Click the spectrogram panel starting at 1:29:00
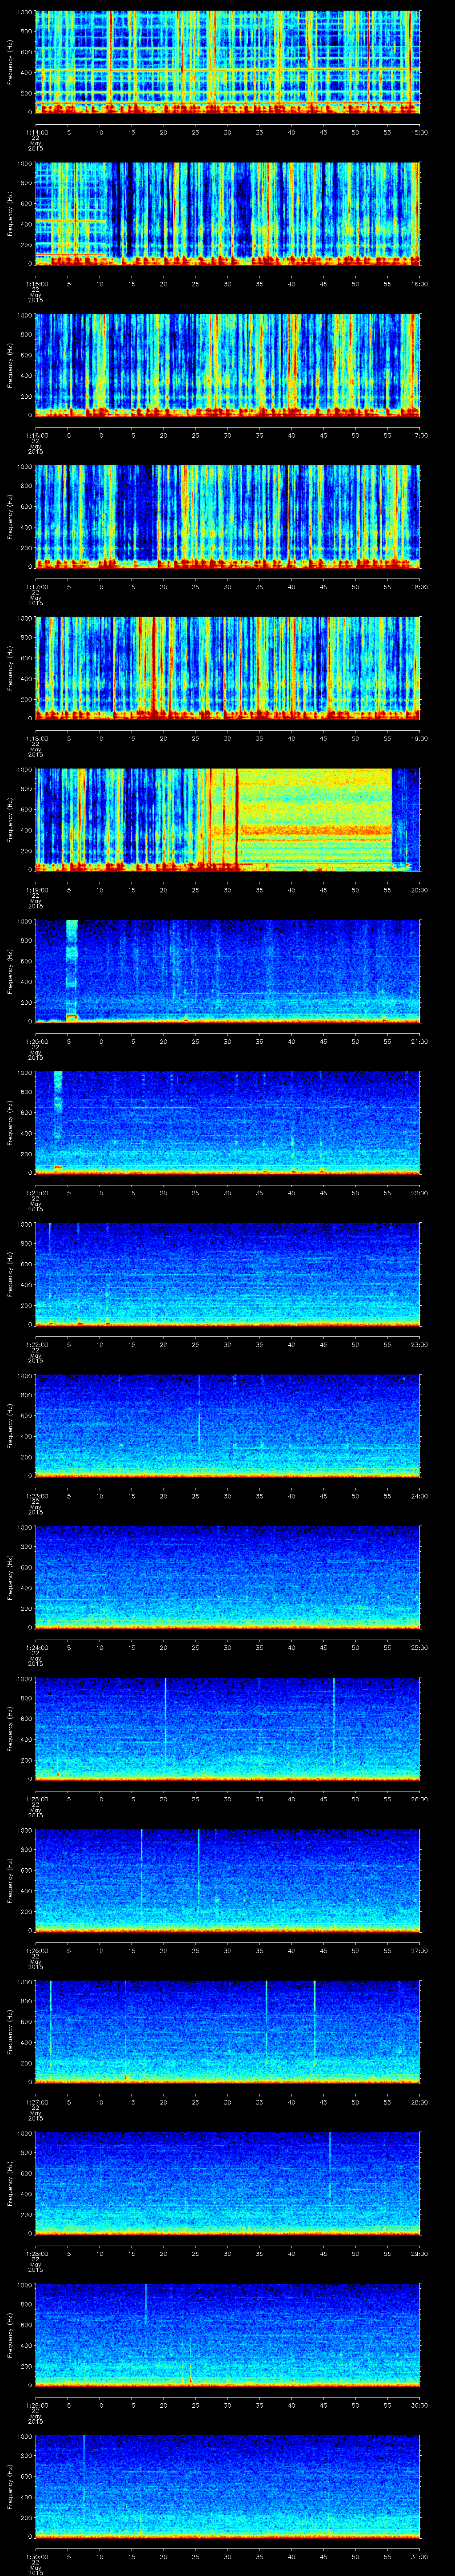455x2576 pixels. pos(228,2335)
